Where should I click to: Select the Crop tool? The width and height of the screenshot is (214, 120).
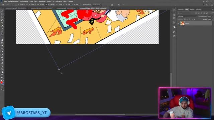tap(2, 23)
